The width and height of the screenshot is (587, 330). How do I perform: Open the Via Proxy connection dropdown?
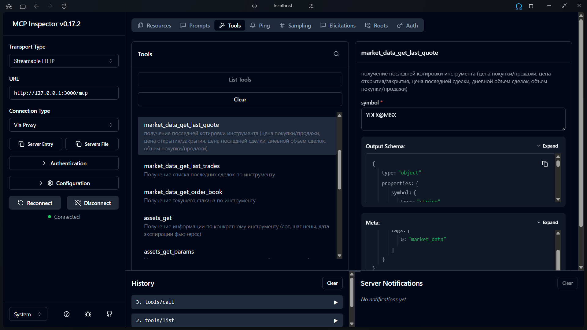(x=64, y=125)
